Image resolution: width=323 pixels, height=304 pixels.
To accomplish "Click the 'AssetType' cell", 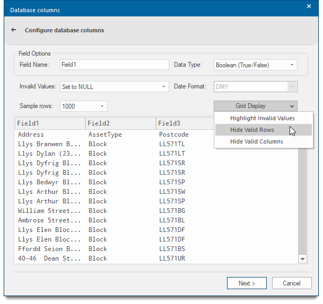I will point(105,135).
